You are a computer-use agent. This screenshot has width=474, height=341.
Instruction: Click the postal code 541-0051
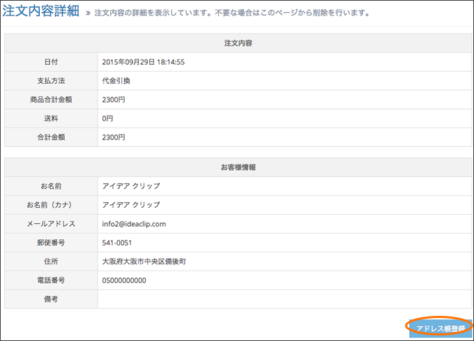tap(116, 243)
